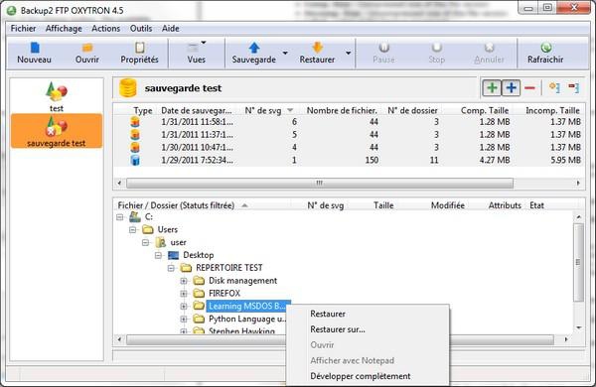Open the Actions menu
Screen dimensions: 596x387
(x=105, y=29)
